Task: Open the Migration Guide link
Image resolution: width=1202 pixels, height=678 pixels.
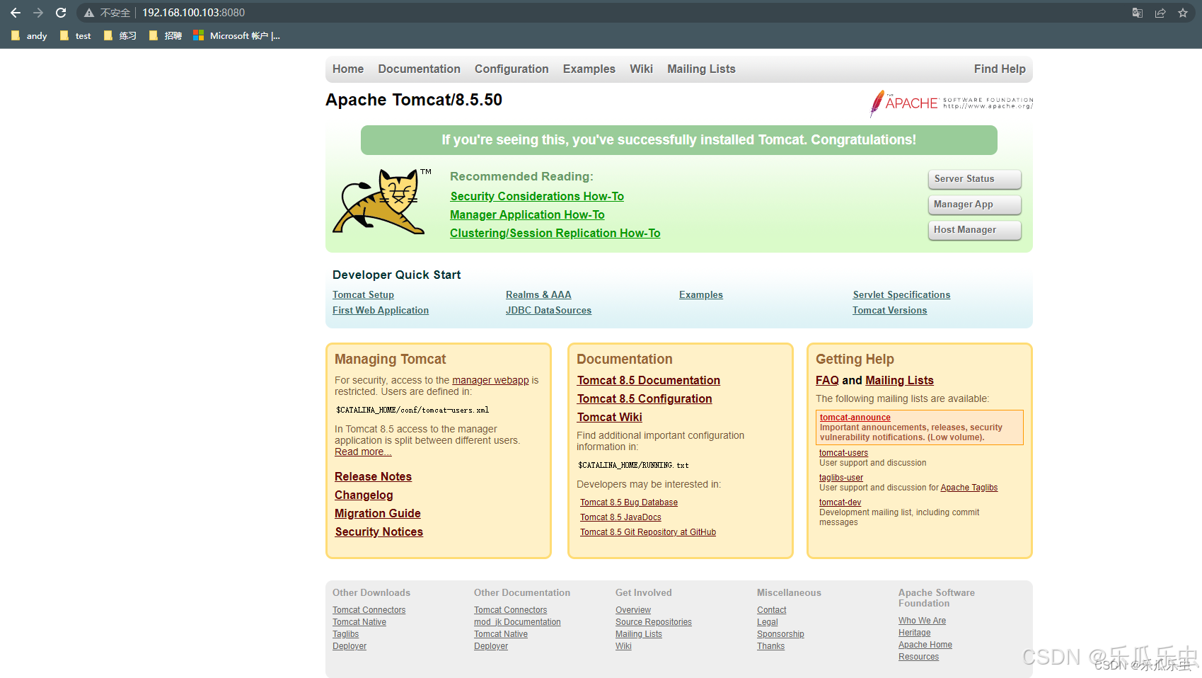Action: click(x=378, y=513)
